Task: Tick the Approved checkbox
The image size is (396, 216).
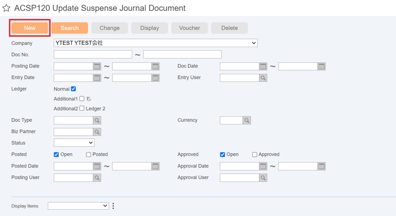Action: click(x=254, y=154)
